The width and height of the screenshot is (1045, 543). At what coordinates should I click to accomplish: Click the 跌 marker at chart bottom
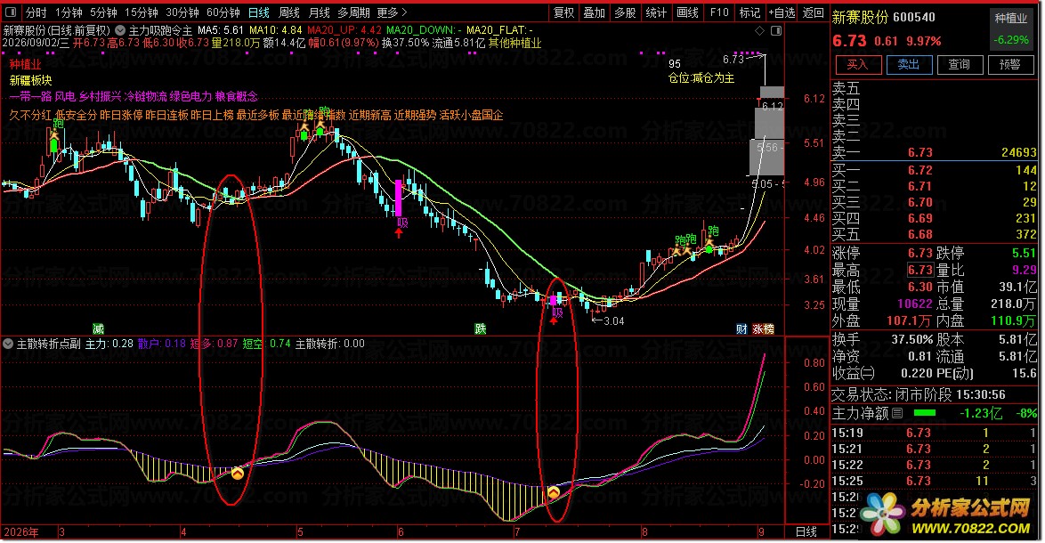481,329
